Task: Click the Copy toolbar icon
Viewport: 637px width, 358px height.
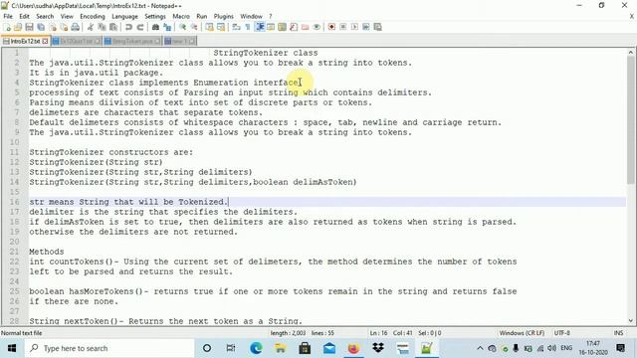Action: coord(102,27)
